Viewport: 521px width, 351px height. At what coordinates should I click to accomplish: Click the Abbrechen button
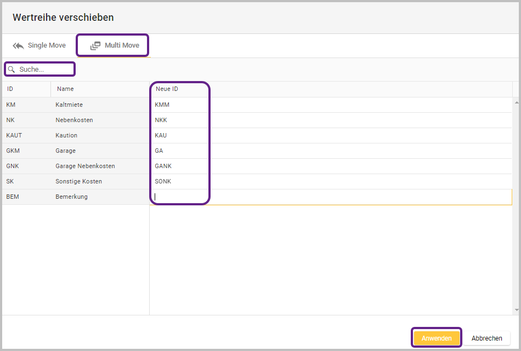486,338
